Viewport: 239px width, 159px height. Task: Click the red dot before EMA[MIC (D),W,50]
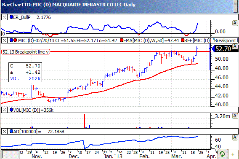click(x=122, y=40)
